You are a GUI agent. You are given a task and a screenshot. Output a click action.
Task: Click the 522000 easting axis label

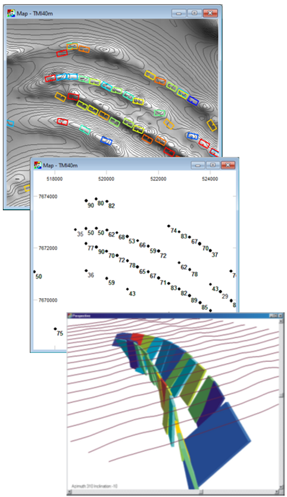[158, 179]
